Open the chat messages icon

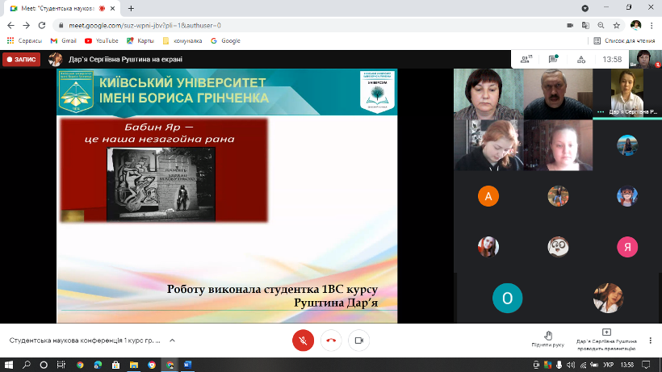[553, 60]
